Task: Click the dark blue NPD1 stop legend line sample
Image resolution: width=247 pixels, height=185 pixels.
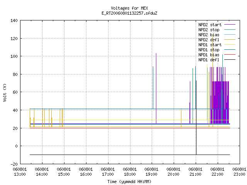Action: (230, 50)
